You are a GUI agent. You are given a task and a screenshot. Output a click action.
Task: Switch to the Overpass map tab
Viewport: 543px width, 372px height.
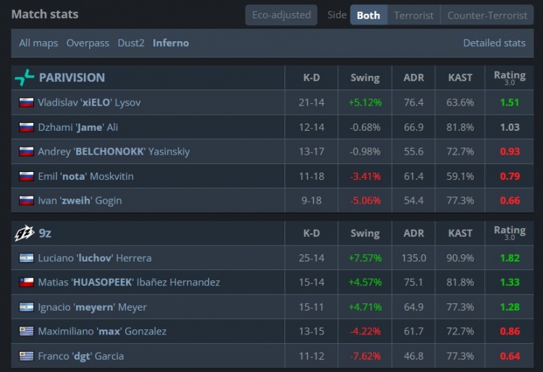tap(88, 43)
